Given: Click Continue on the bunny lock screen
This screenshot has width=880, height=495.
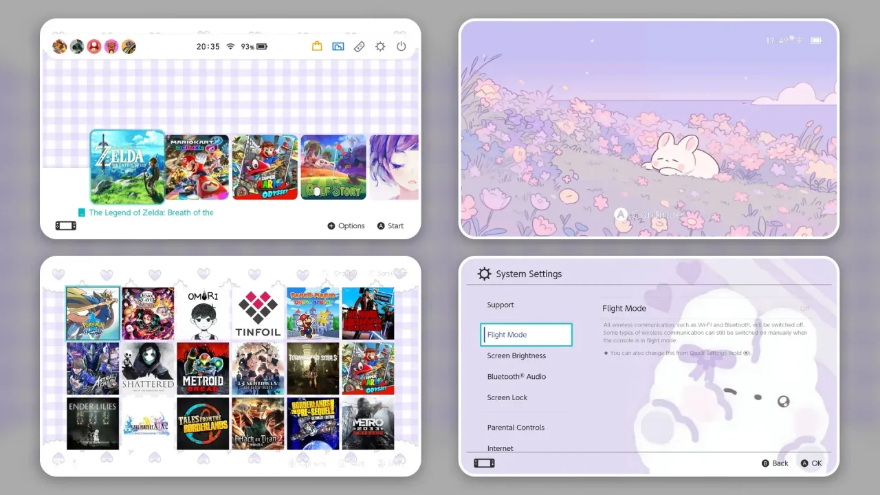Looking at the screenshot, I should coord(648,214).
